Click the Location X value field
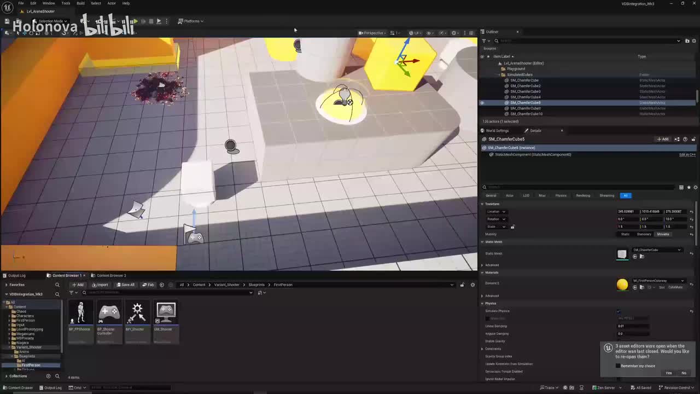Viewport: 700px width, 394px height. pyautogui.click(x=627, y=212)
